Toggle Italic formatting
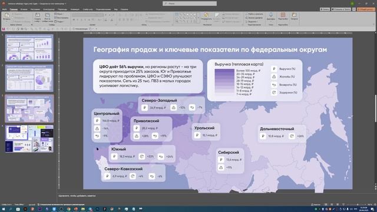The image size is (377, 212). pos(78,20)
